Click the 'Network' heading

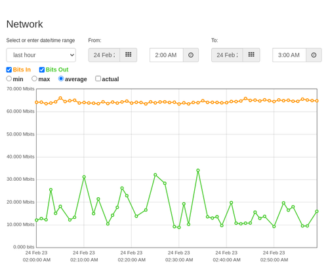[24, 24]
